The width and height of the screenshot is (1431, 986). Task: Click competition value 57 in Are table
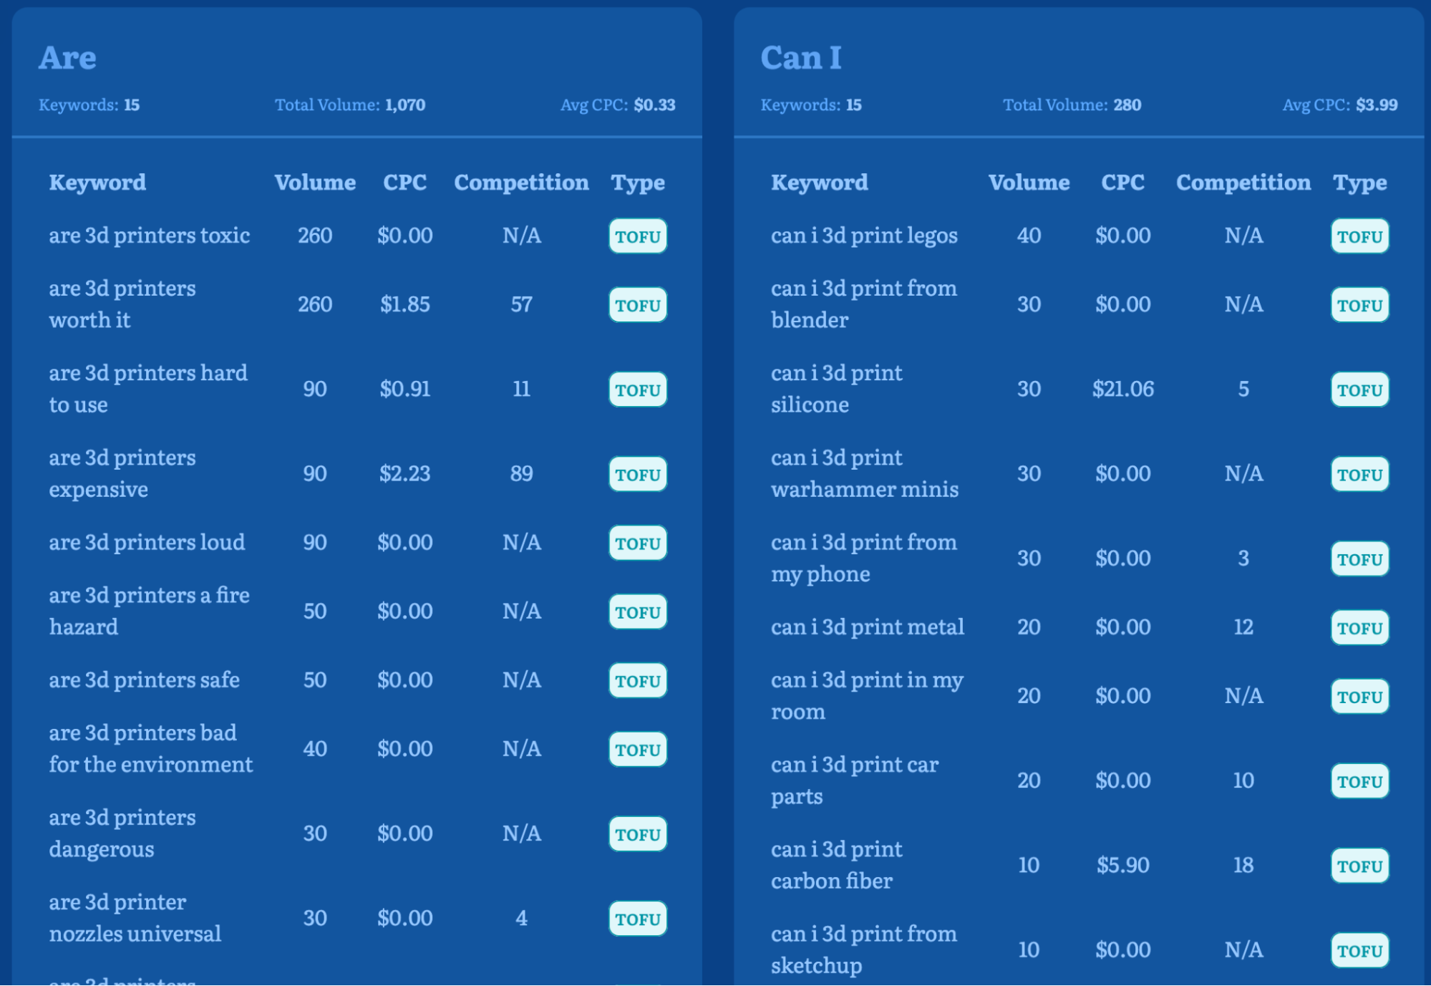pos(521,304)
